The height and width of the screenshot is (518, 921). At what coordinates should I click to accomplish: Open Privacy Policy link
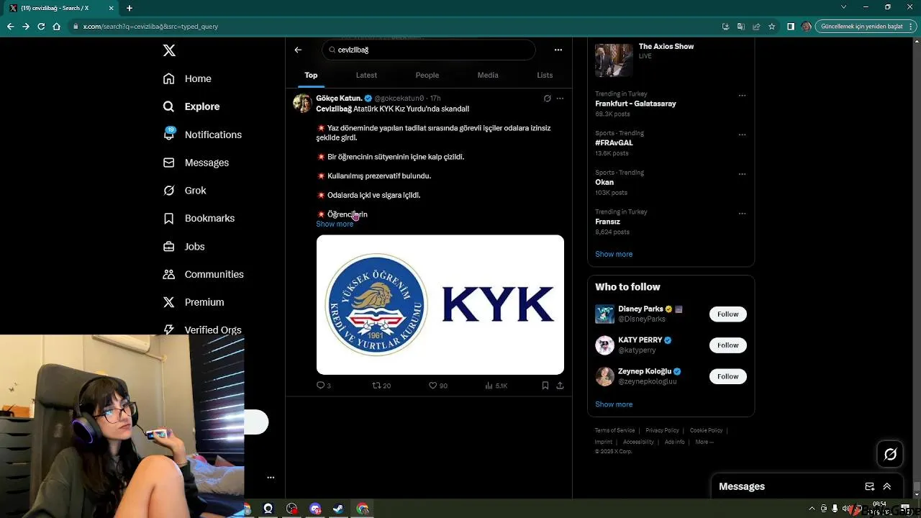click(x=662, y=430)
